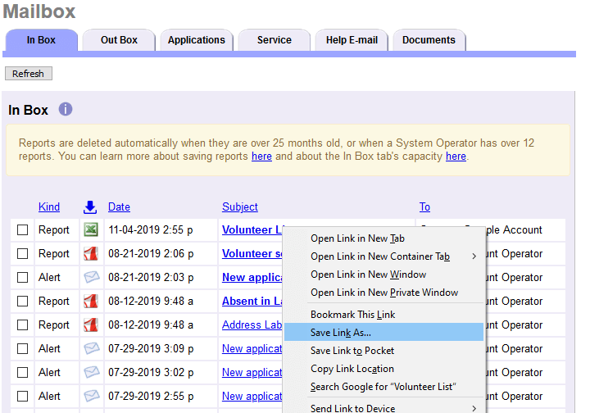Expand Open Link in New Container Tab submenu

pos(383,256)
